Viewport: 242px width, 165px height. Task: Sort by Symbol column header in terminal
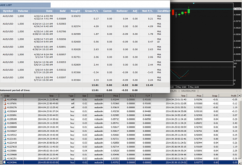pyautogui.click(x=96, y=96)
